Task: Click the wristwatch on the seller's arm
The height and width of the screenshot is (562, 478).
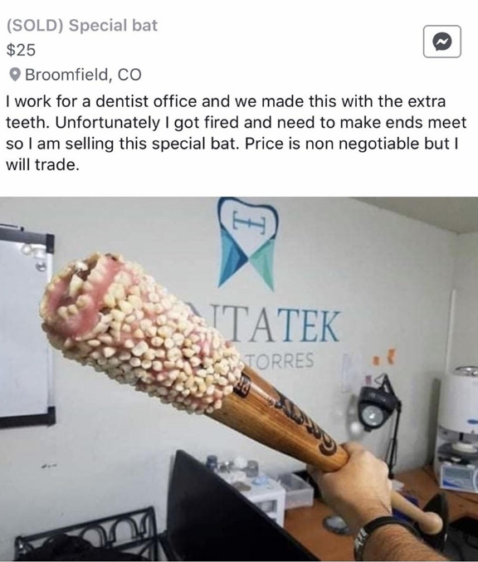Action: [x=382, y=538]
